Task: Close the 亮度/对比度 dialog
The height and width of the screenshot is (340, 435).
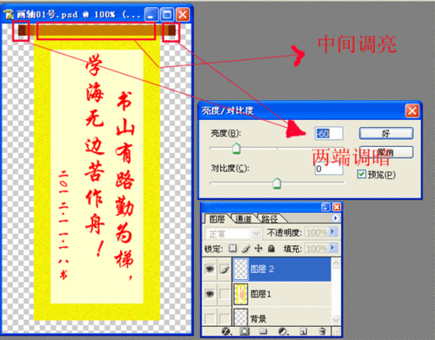Action: (412, 111)
